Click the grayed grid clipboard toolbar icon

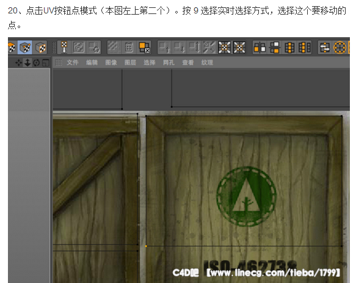(129, 48)
